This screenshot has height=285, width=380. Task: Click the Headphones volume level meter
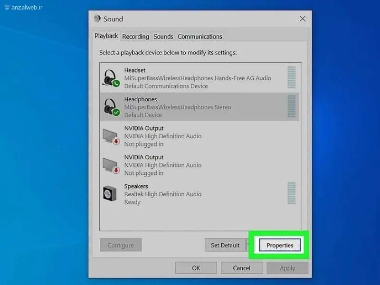(x=292, y=106)
